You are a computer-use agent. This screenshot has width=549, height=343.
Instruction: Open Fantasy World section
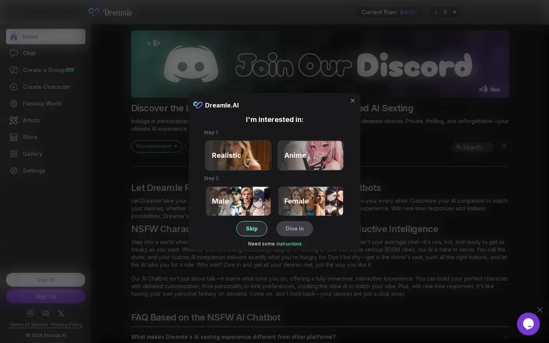pyautogui.click(x=46, y=104)
